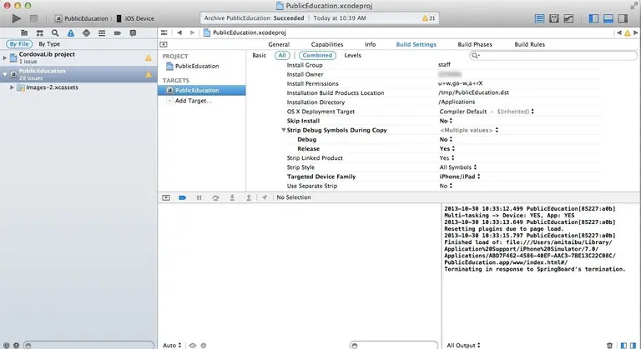Viewport: 641px width, 349px height.
Task: Click the Step Over debug icon
Action: [215, 197]
